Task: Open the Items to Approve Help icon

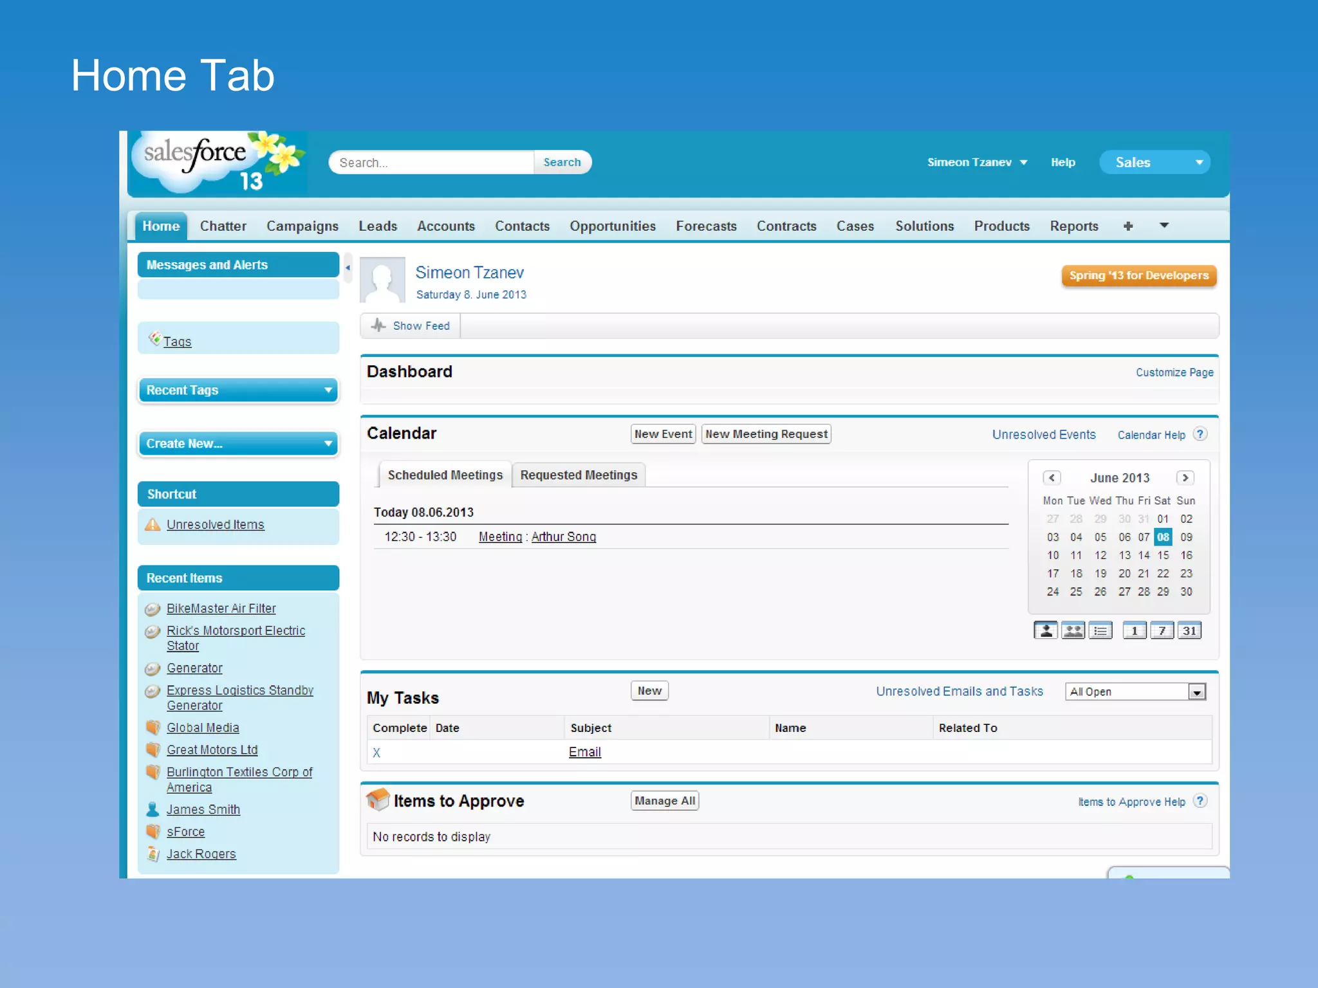Action: point(1200,801)
